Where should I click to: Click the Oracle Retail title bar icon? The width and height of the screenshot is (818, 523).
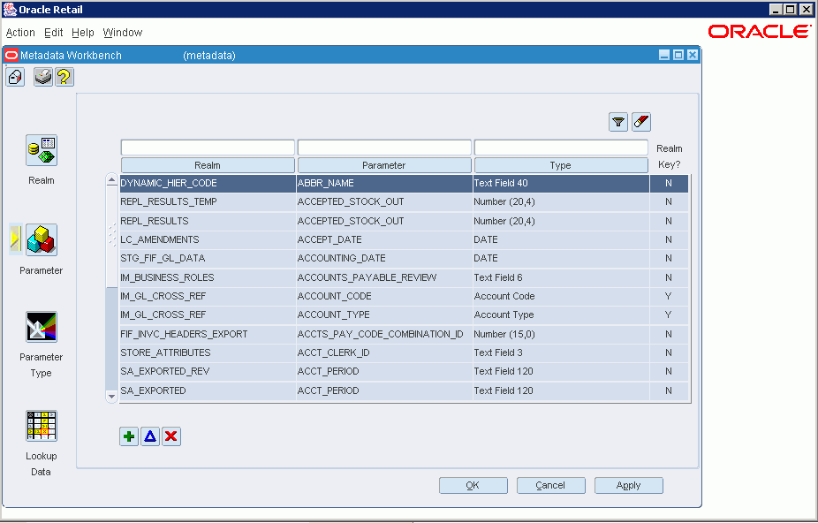click(x=10, y=10)
